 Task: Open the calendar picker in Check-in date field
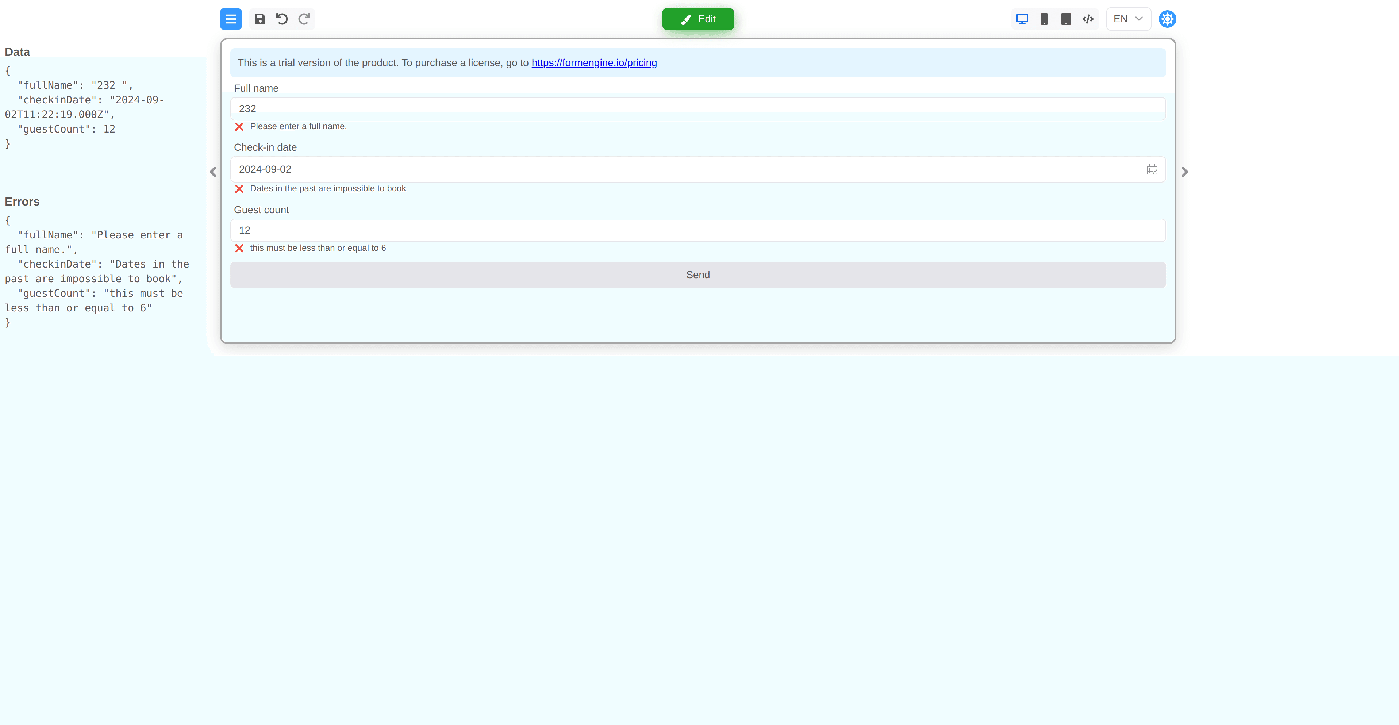click(x=1152, y=169)
